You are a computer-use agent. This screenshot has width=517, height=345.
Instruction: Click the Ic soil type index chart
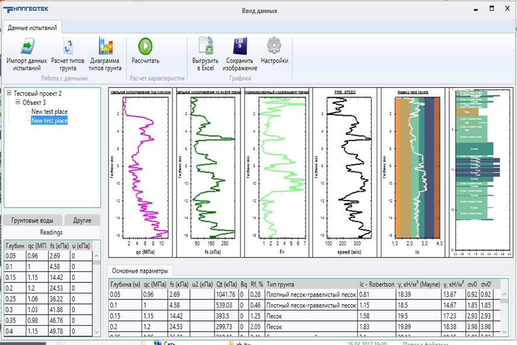(x=416, y=167)
